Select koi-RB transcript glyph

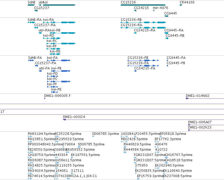point(63,33)
